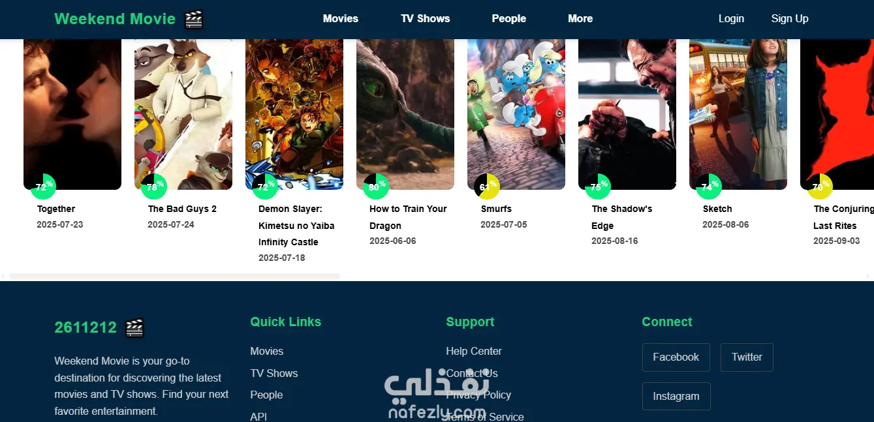Click the 72% rating circle for Together
The image size is (874, 422).
pos(43,186)
